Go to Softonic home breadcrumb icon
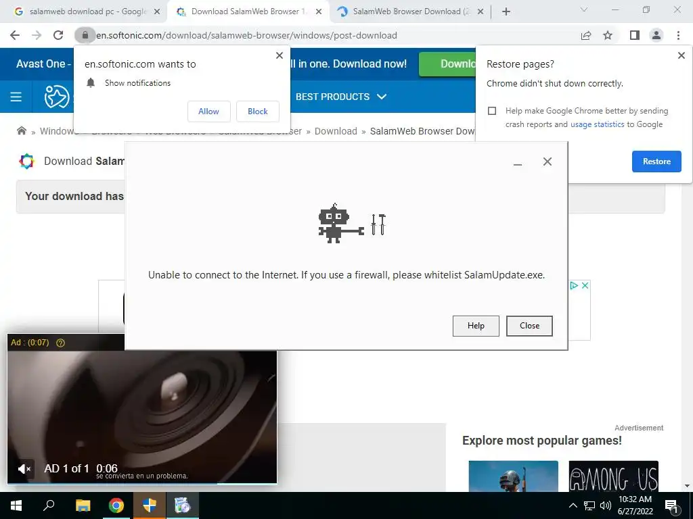 pyautogui.click(x=21, y=130)
